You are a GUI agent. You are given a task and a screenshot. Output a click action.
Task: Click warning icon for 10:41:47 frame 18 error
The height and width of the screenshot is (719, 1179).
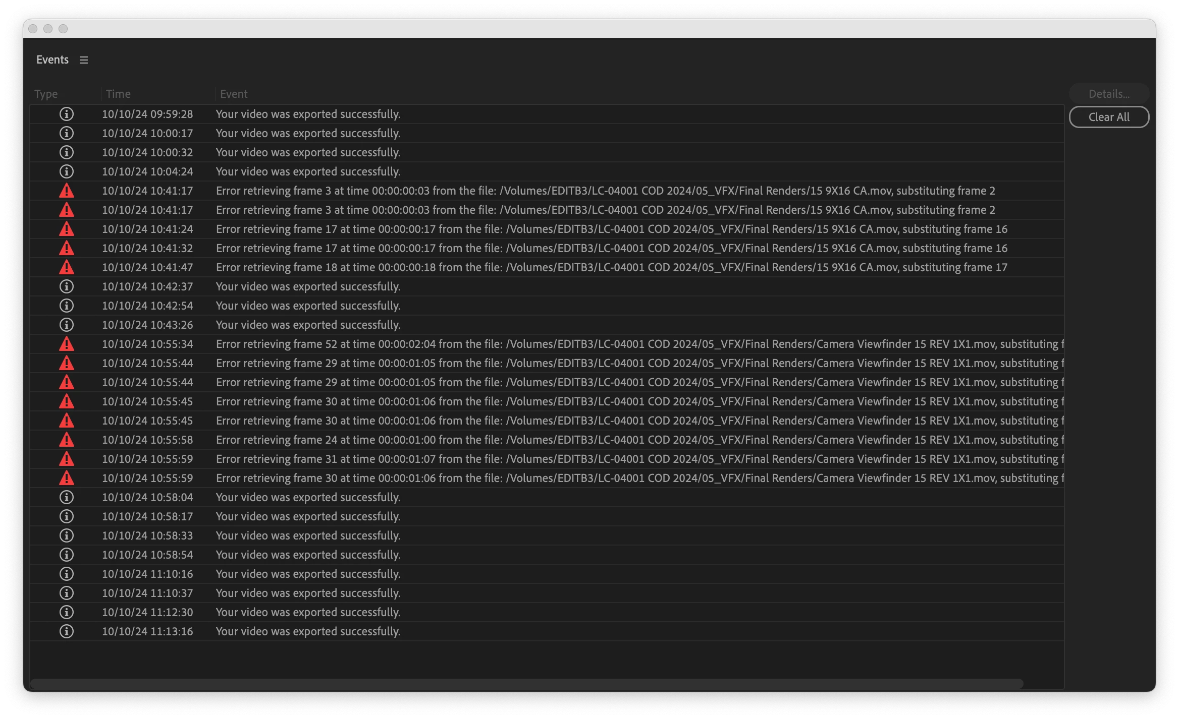coord(66,267)
